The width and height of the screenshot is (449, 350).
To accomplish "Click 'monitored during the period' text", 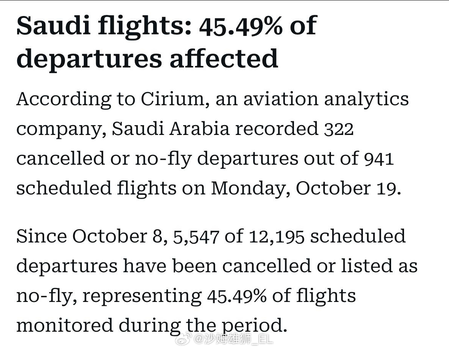I will click(152, 326).
